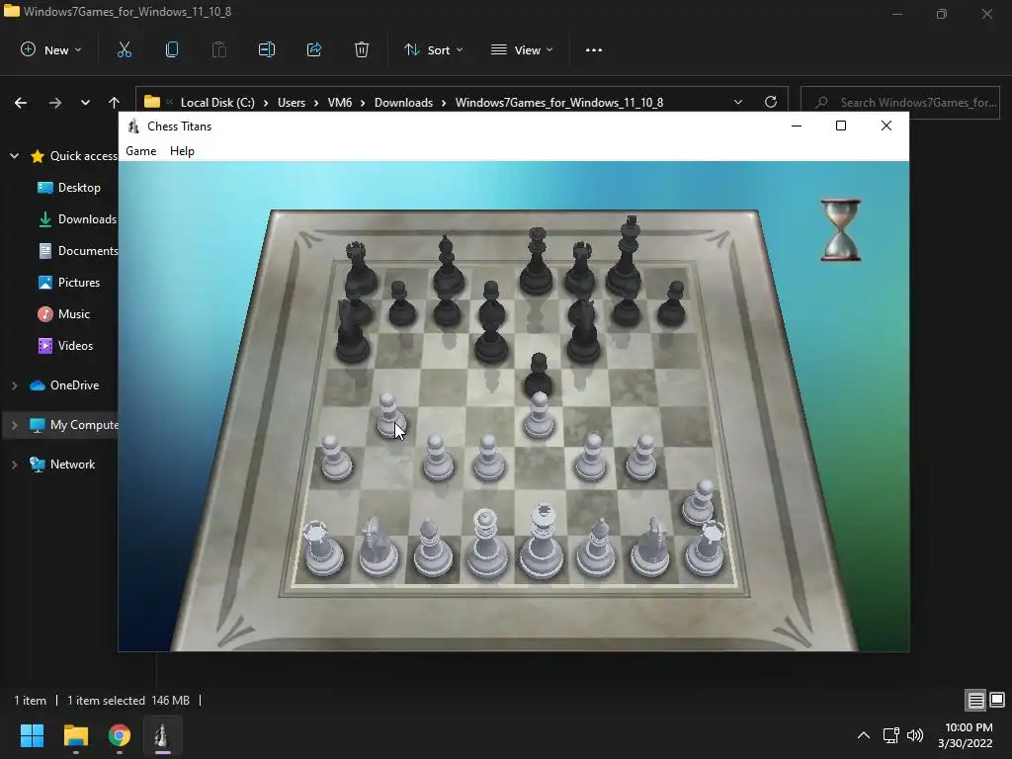
Task: Go back with the Back arrow
Action: [x=21, y=103]
